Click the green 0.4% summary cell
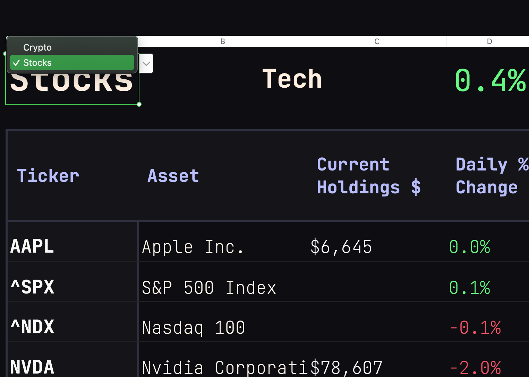The height and width of the screenshot is (377, 529). 490,80
